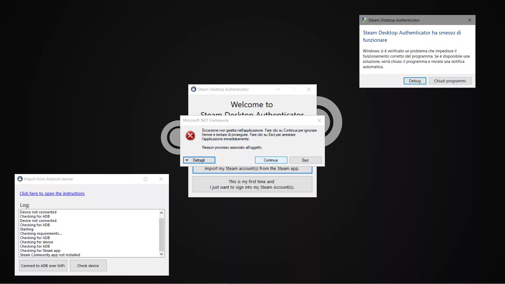This screenshot has height=284, width=505.
Task: Close the crash report dialog window
Action: 469,20
